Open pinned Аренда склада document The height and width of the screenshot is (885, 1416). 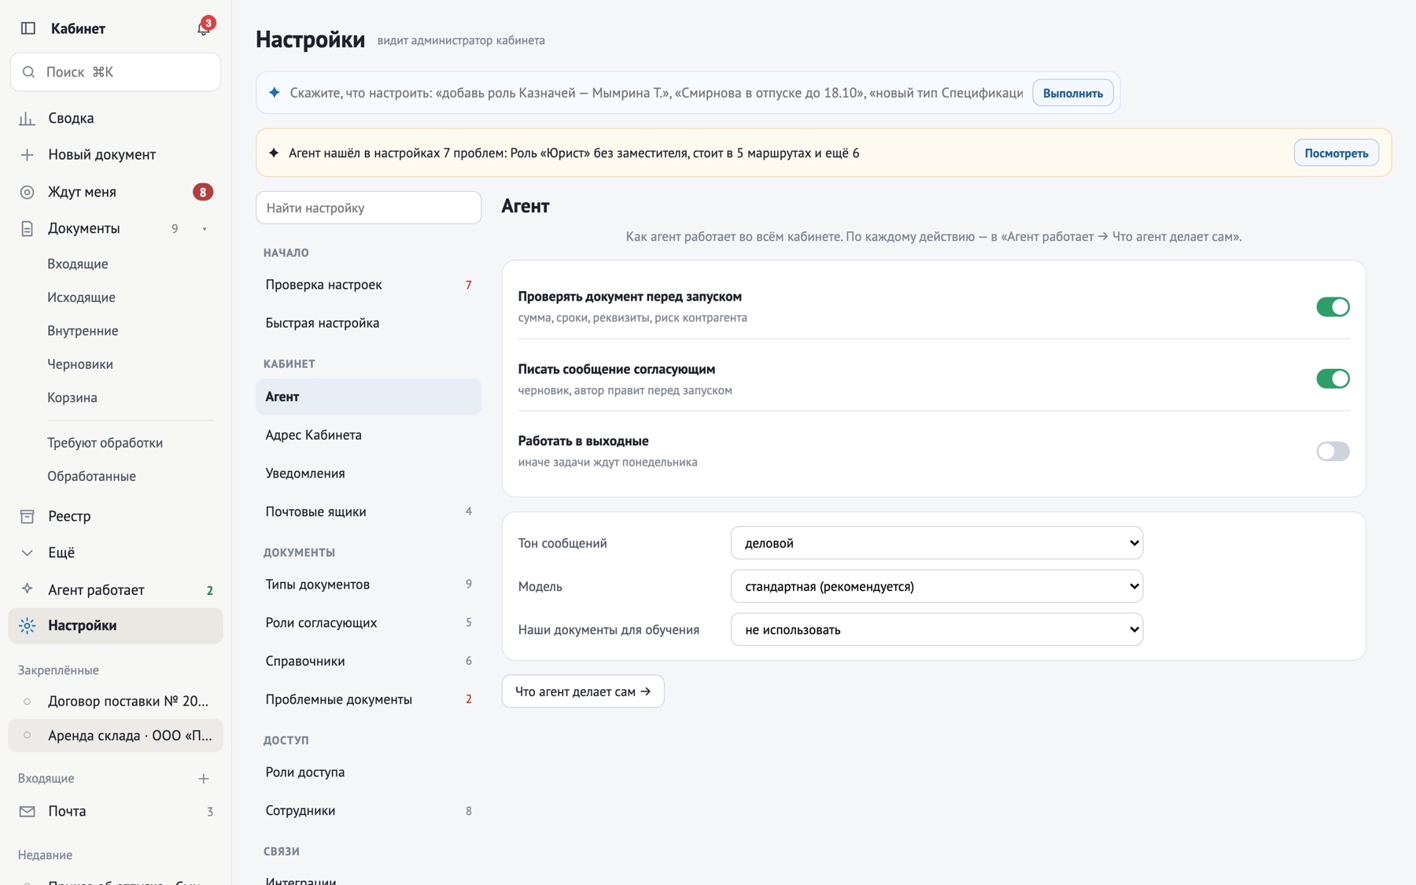click(116, 736)
